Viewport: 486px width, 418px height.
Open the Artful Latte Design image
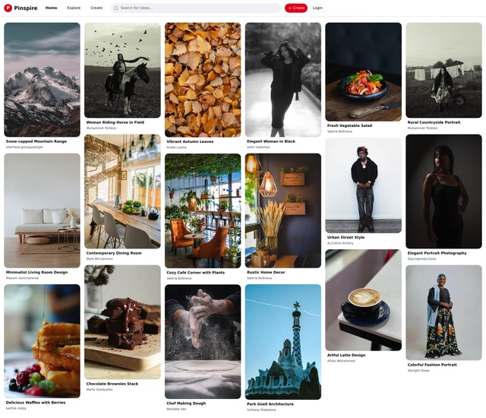point(363,299)
